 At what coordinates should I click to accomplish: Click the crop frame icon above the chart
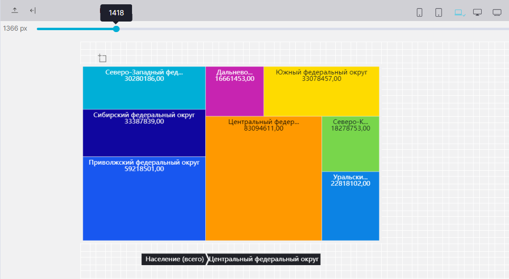click(x=102, y=58)
